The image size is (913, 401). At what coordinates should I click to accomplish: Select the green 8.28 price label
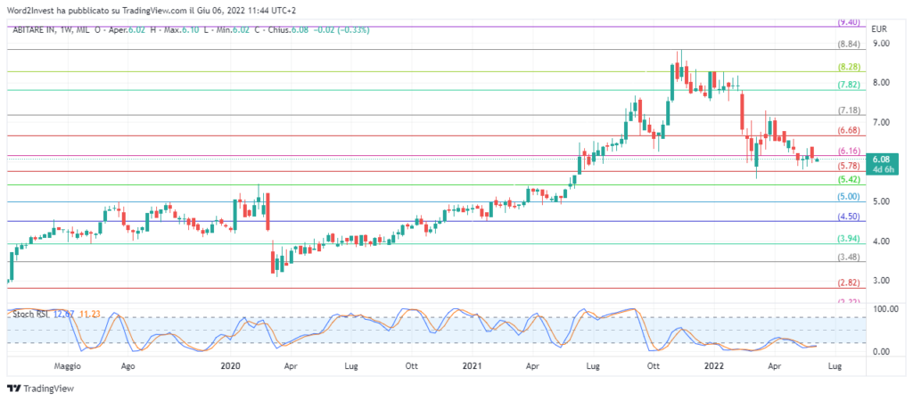tap(848, 67)
